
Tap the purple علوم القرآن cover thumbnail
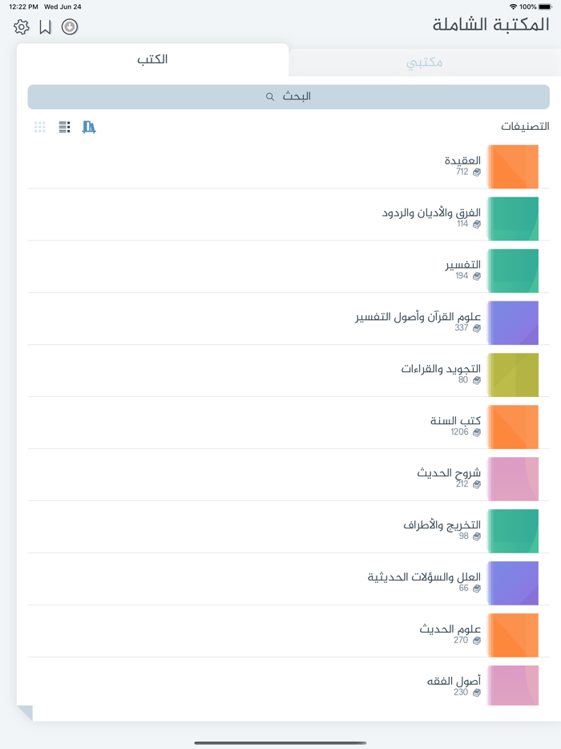(x=514, y=322)
